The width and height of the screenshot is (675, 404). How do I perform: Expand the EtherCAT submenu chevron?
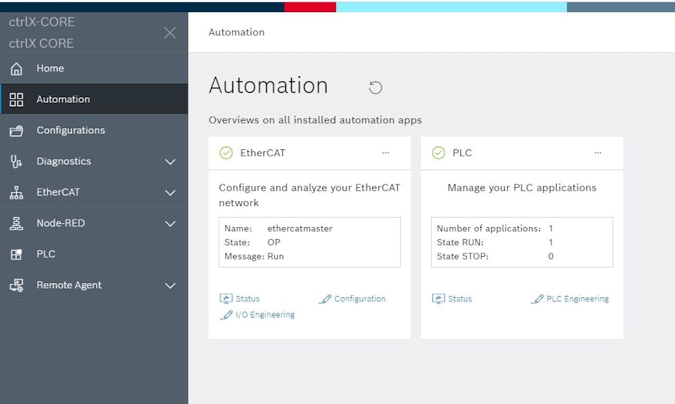click(x=170, y=193)
